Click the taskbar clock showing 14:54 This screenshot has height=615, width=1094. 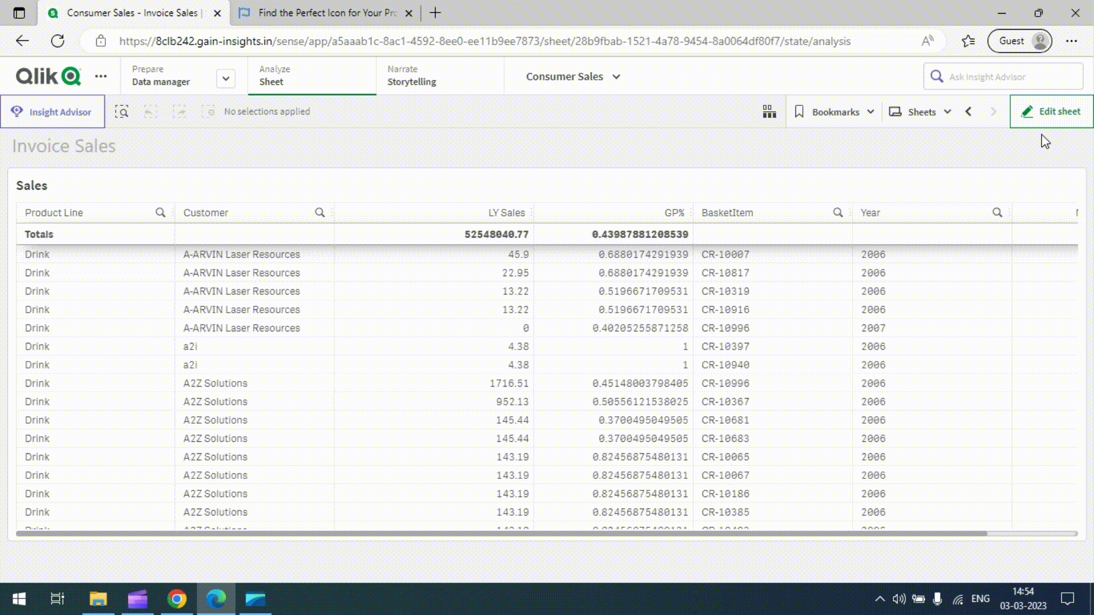[1023, 598]
